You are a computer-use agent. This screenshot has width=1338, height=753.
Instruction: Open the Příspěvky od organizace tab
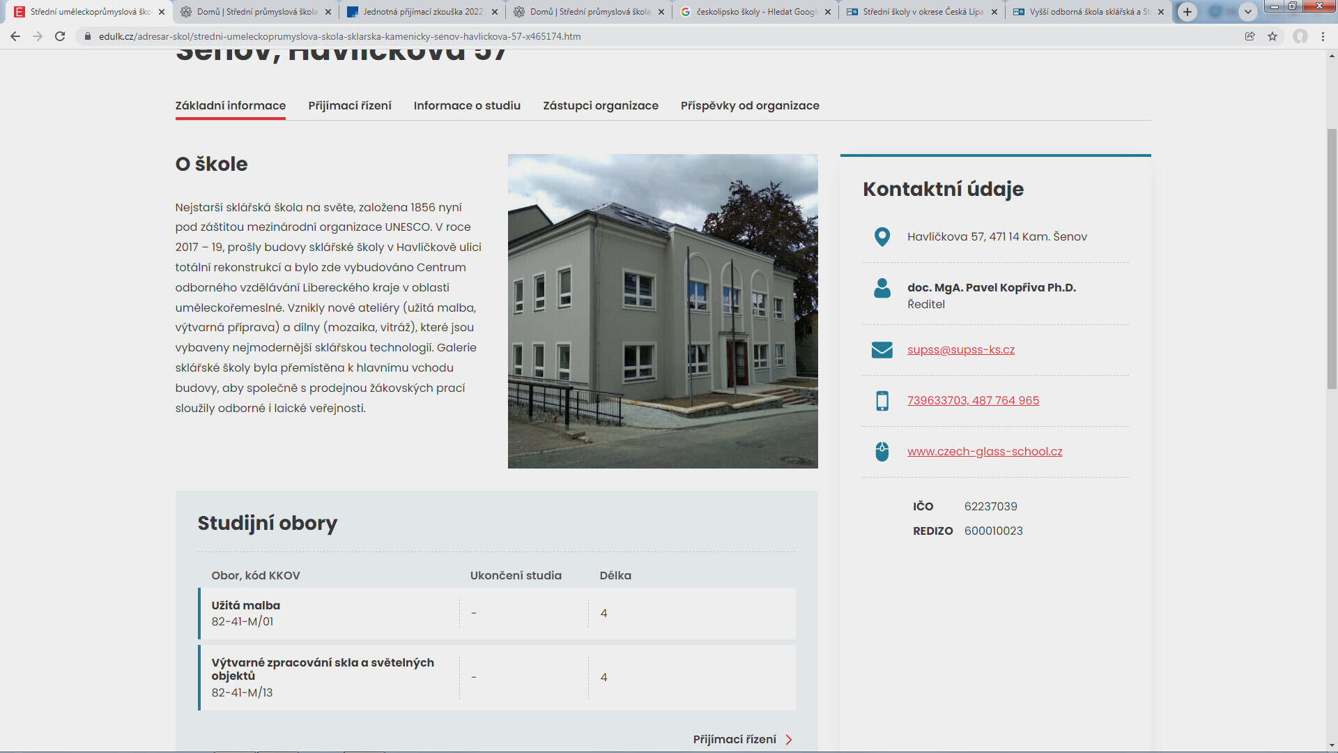coord(750,105)
